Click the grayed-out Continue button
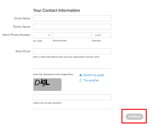The width and height of the screenshot is (152, 124). 135,116
